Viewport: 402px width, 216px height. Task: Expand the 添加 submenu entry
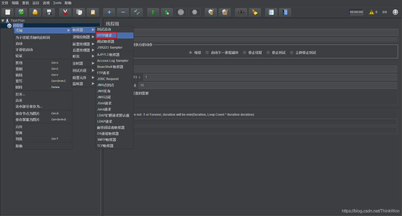[42, 30]
